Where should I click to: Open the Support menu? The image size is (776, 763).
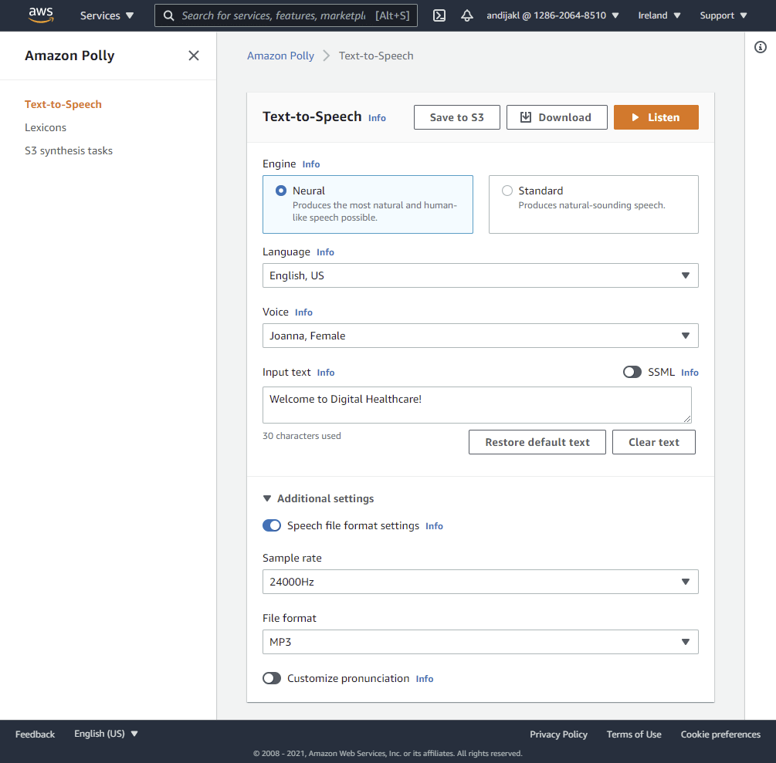tap(723, 15)
